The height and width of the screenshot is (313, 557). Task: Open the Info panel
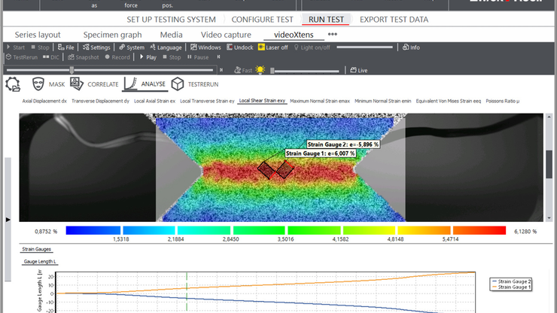(411, 47)
